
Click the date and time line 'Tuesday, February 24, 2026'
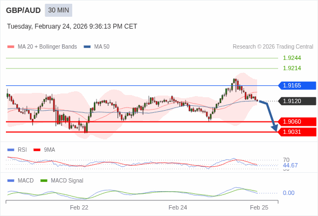(x=72, y=26)
